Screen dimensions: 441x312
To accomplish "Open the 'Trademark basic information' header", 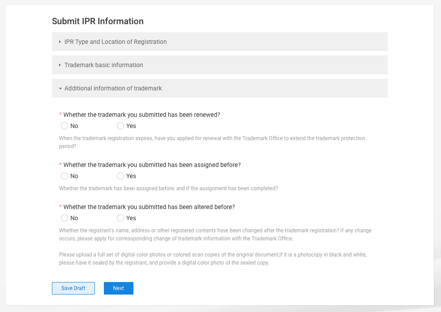I will tap(104, 65).
